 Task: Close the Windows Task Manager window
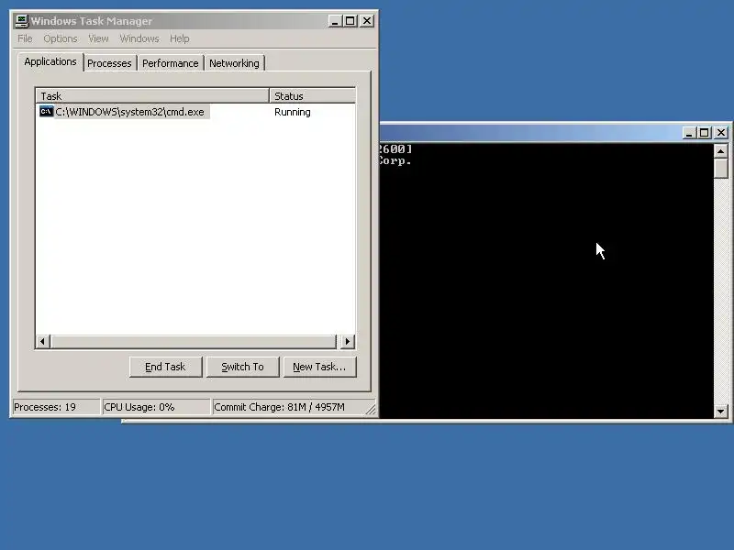click(367, 21)
